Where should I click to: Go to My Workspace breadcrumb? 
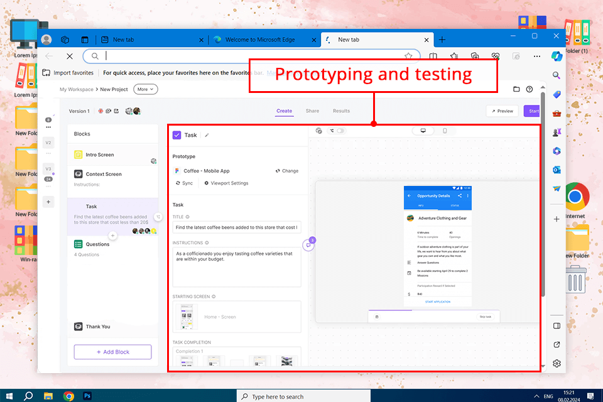(x=76, y=89)
